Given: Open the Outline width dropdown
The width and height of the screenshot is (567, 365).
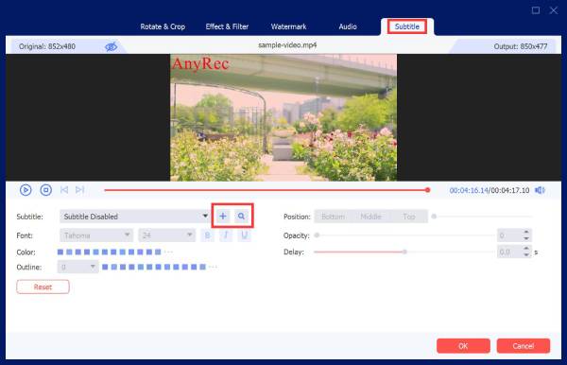Looking at the screenshot, I should tap(77, 267).
